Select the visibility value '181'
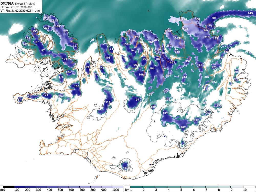 tap(165, 113)
